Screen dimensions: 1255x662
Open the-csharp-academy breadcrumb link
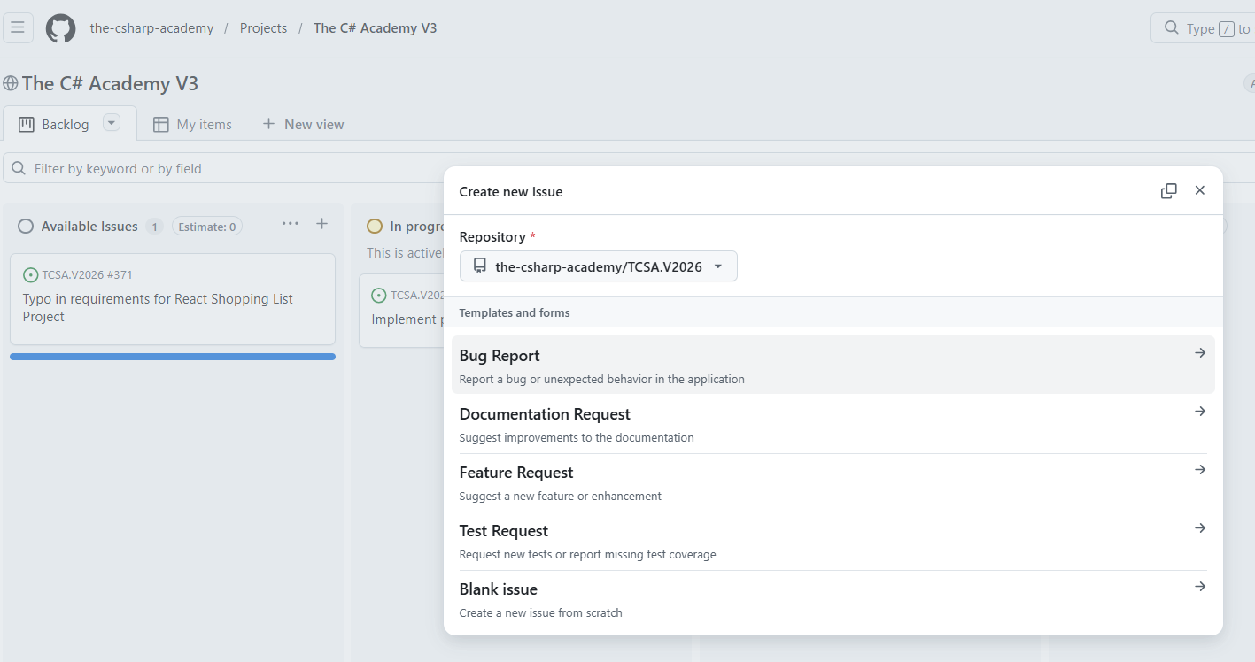(151, 28)
